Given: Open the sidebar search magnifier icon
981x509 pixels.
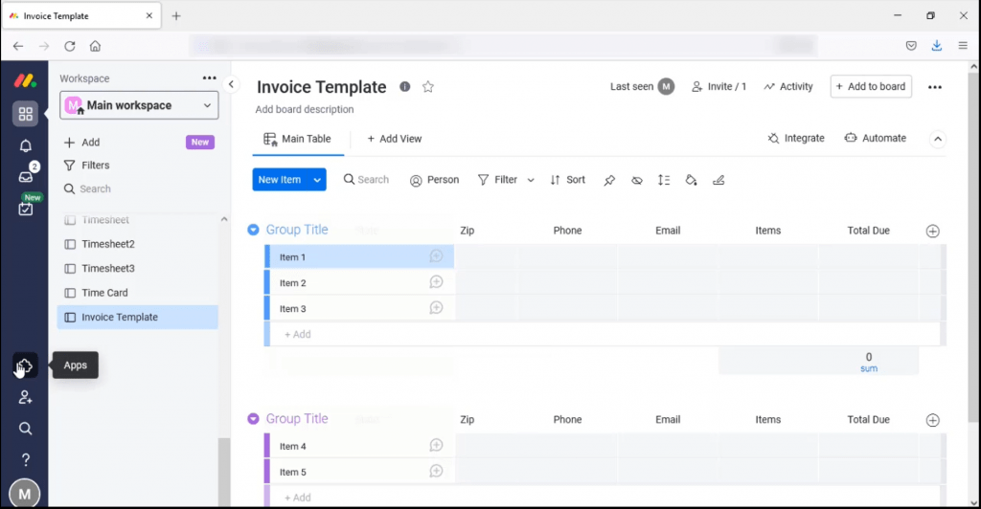Looking at the screenshot, I should [x=25, y=429].
